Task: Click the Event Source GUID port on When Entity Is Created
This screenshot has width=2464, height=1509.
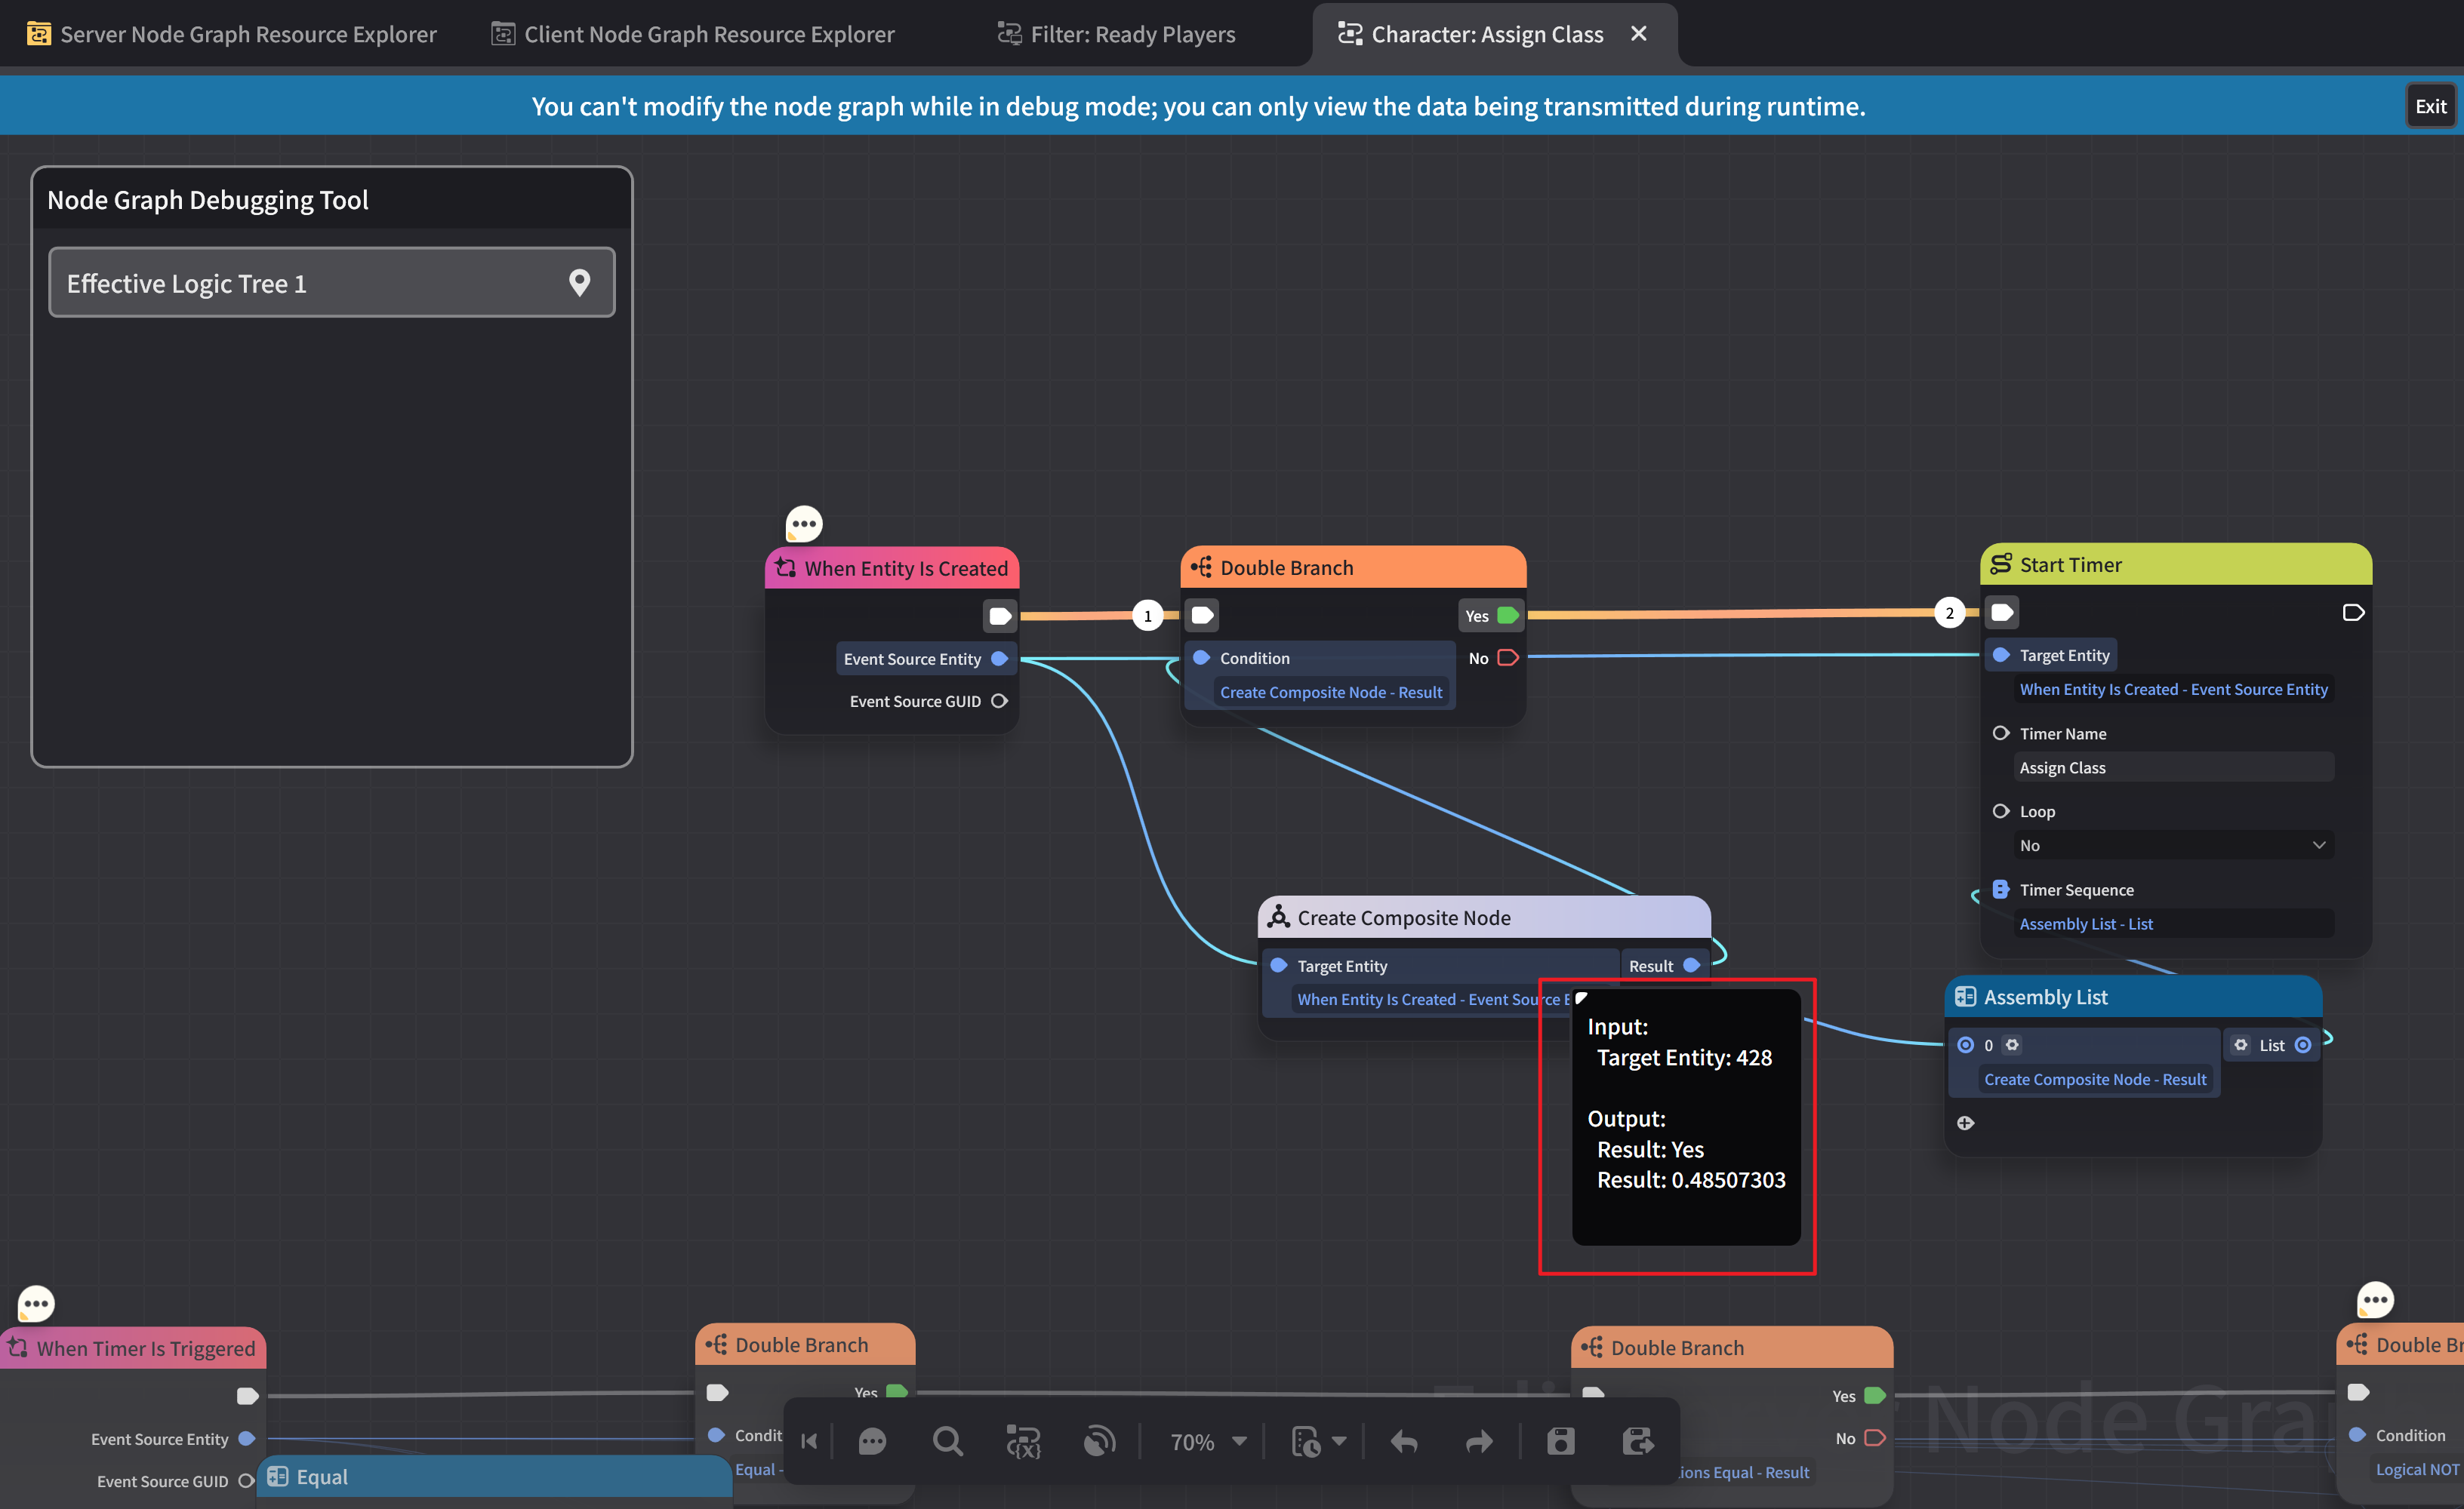Action: (x=999, y=702)
